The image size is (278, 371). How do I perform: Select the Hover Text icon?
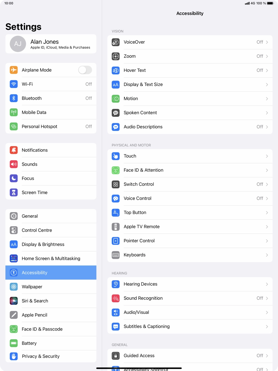[x=116, y=70]
